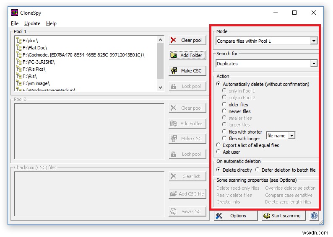333x237 pixels.
Task: Click inside the Checksum (CSC) files list box
Action: (89, 194)
